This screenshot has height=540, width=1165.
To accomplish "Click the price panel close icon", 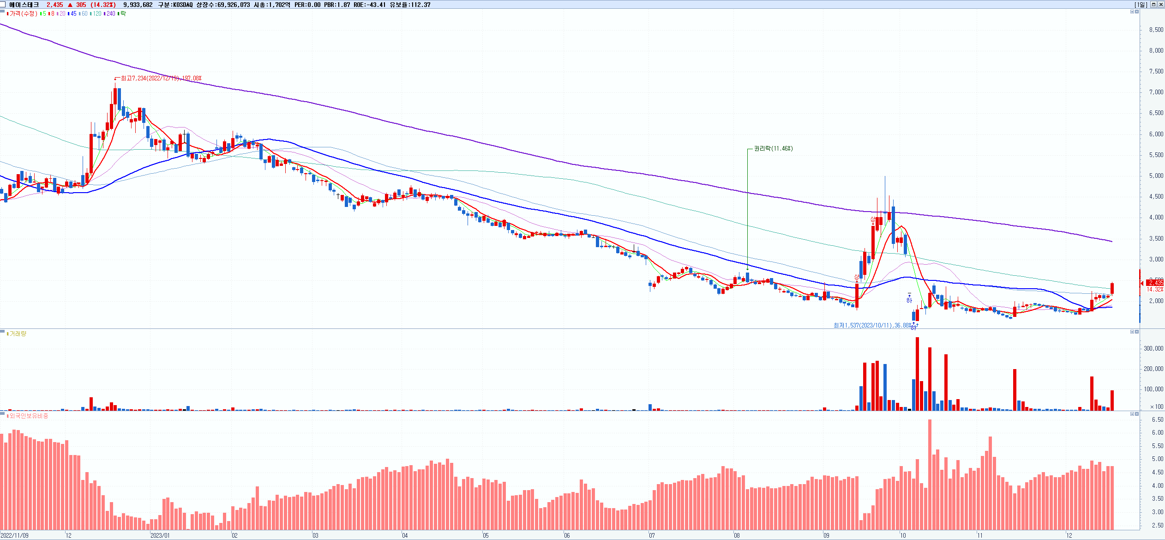I will point(1137,12).
